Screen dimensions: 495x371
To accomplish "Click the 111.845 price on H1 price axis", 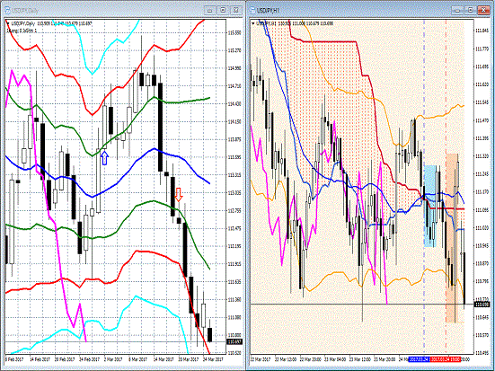I will (482, 31).
